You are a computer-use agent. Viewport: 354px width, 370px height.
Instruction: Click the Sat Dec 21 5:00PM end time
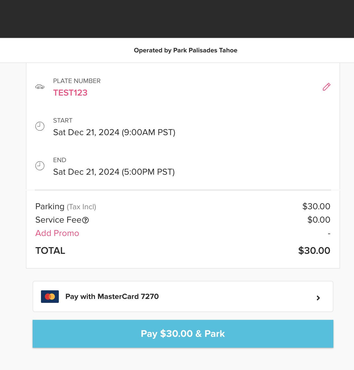(x=114, y=172)
